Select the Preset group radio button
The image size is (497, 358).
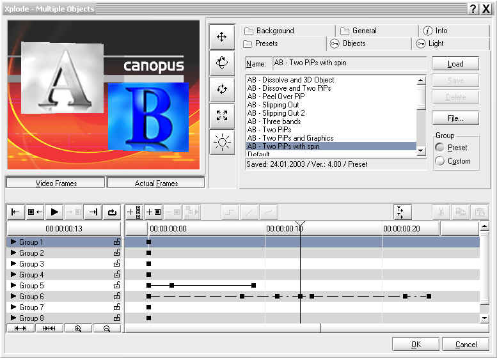click(439, 147)
